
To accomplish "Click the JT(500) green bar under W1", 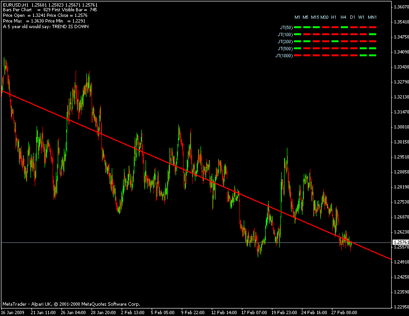I will (363, 48).
